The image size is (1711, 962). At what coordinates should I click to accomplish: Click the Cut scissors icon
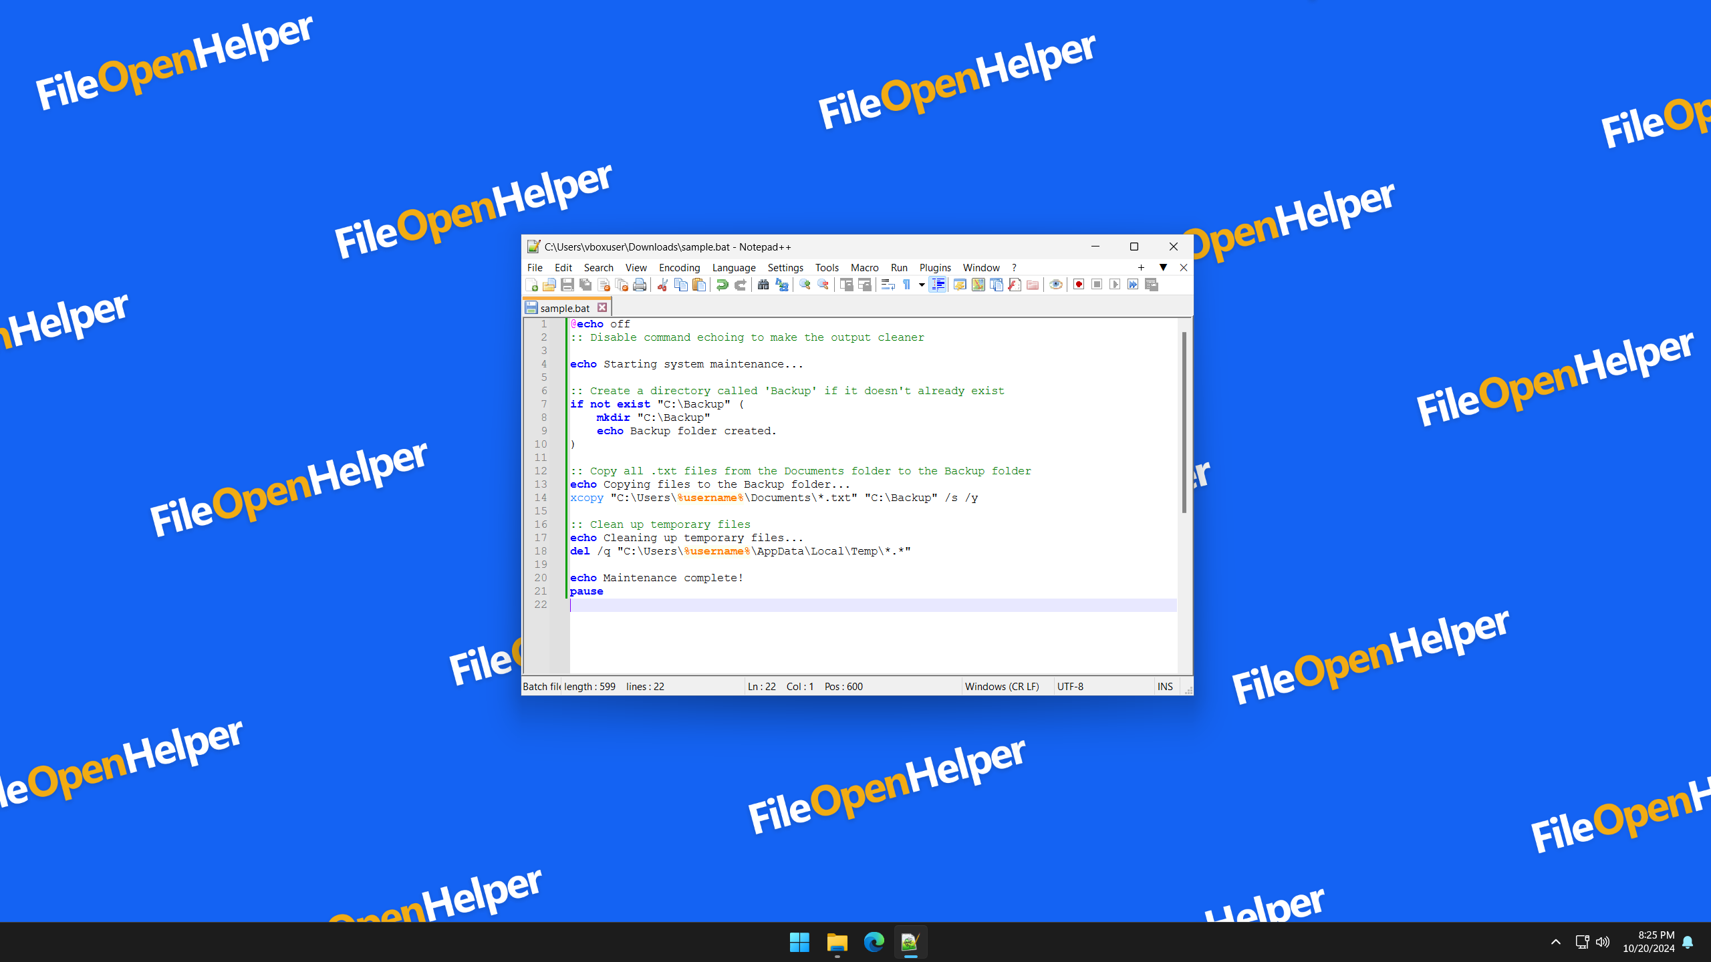[662, 285]
